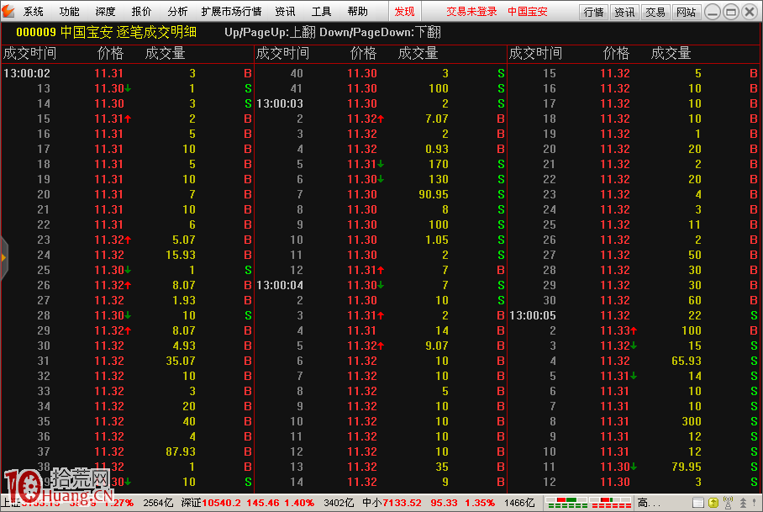The width and height of the screenshot is (763, 512).
Task: Open the 网站 button
Action: click(687, 12)
